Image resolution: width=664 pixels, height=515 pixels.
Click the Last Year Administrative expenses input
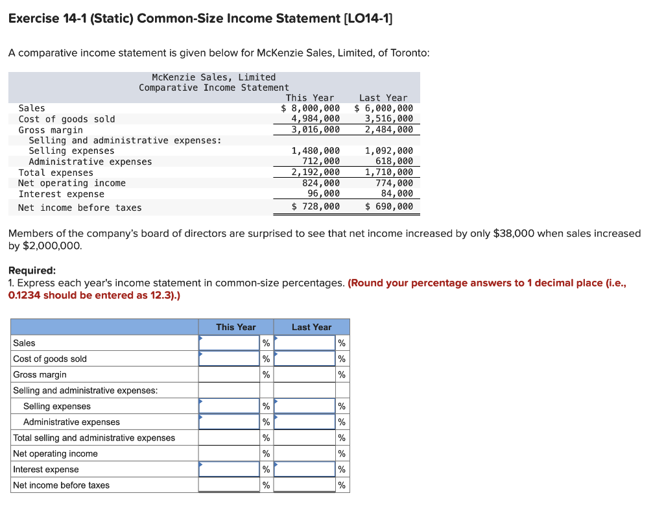[x=304, y=422]
